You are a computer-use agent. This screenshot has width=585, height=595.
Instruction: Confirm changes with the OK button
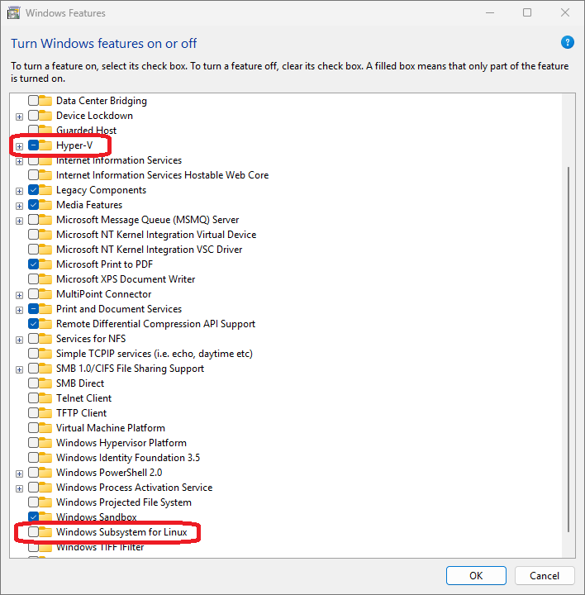click(x=476, y=576)
